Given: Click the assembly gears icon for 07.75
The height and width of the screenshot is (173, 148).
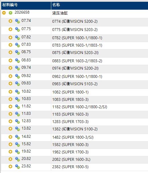Looking at the screenshot, I should tap(17, 29).
